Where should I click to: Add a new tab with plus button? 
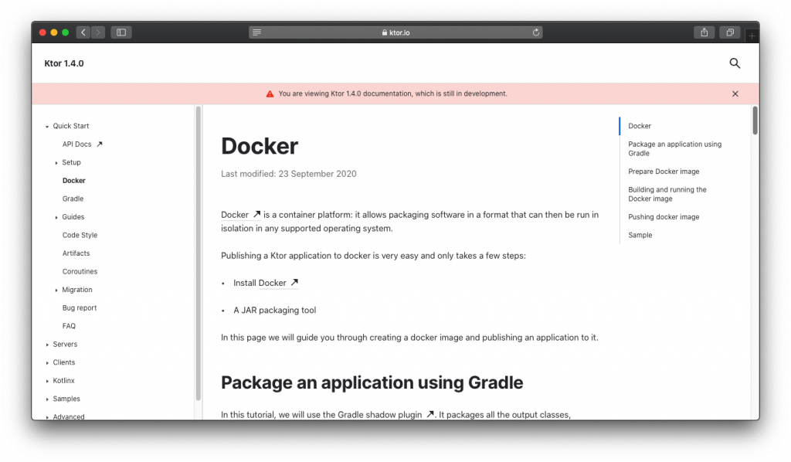point(752,36)
